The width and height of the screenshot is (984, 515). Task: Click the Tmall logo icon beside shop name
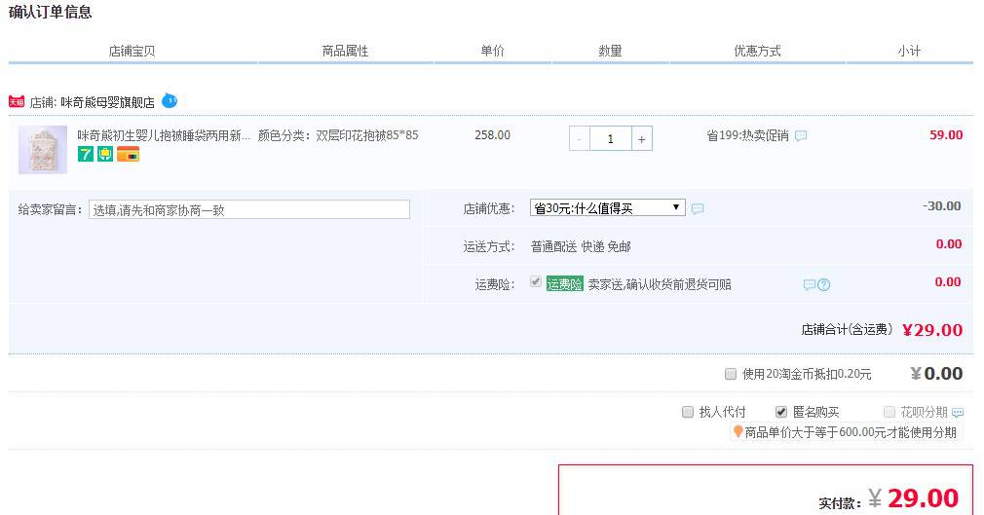pyautogui.click(x=17, y=101)
